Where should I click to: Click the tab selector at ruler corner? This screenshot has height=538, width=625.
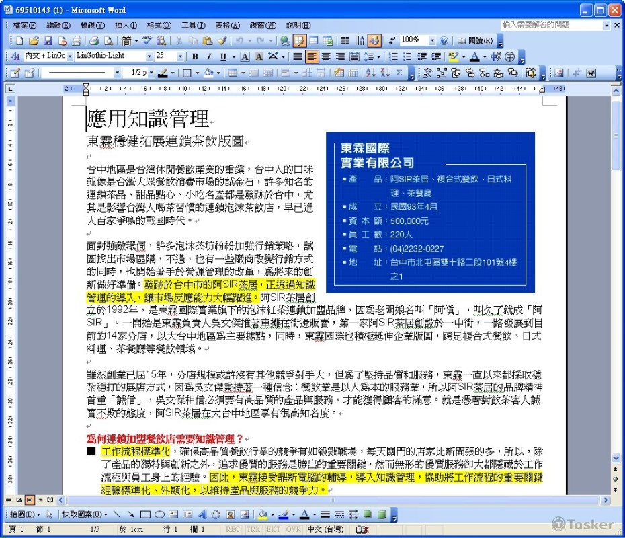(x=10, y=89)
